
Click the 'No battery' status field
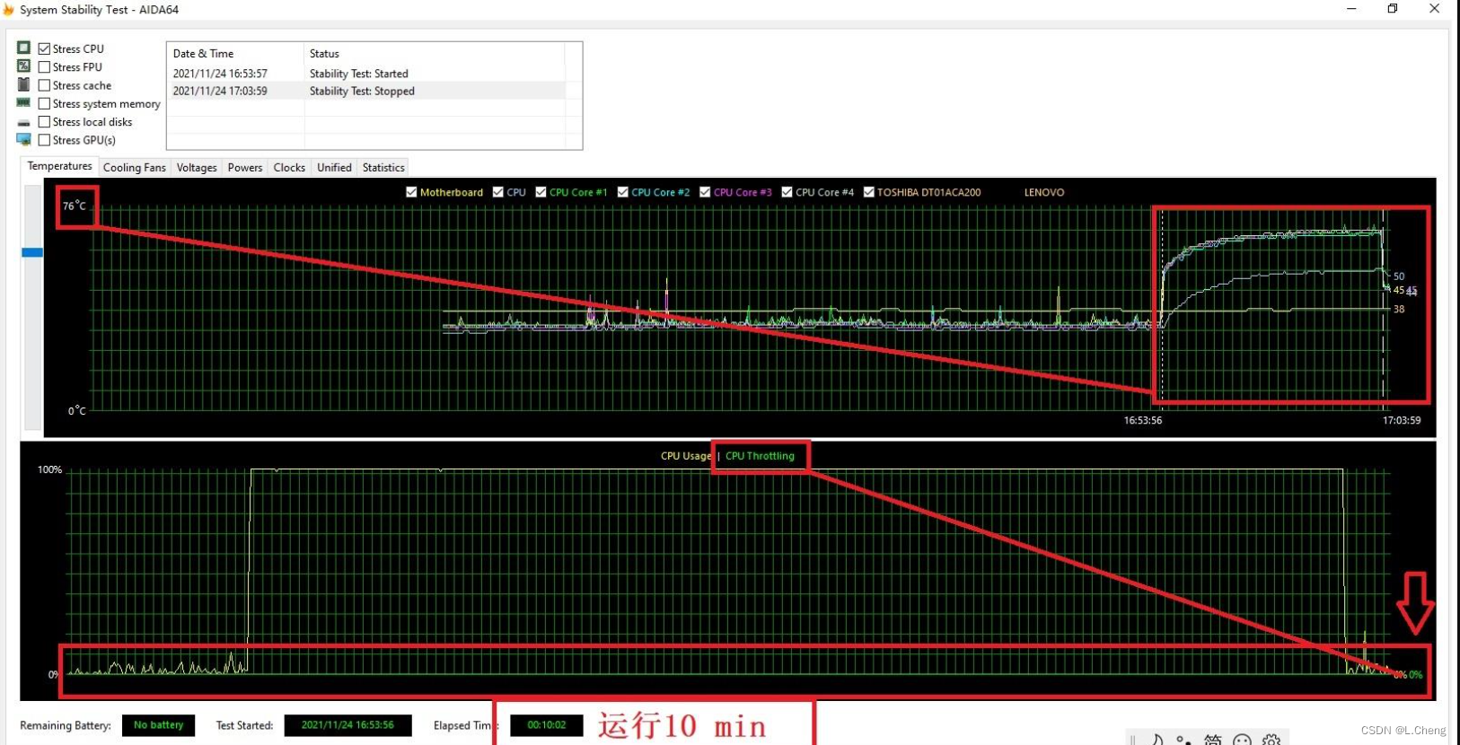(x=158, y=725)
